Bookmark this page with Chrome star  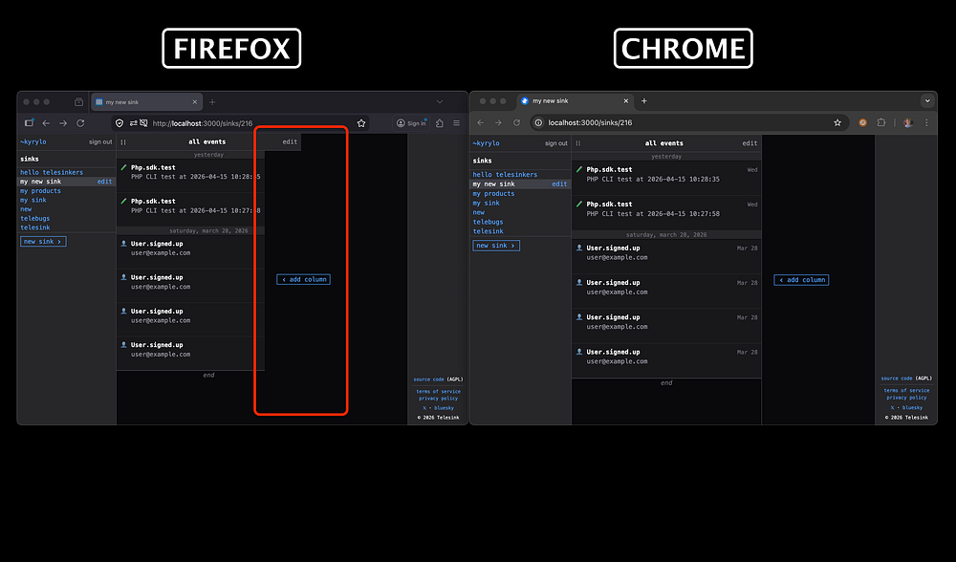837,122
